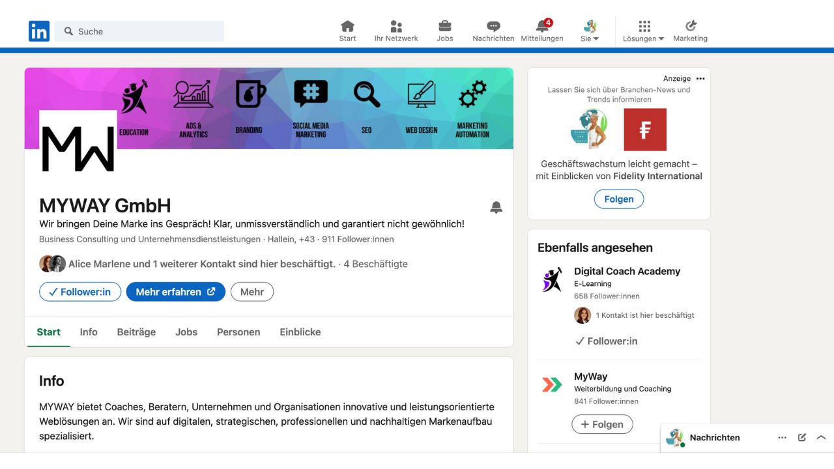834x469 pixels.
Task: Expand the Nachrichten chat panel chevron
Action: tap(821, 438)
